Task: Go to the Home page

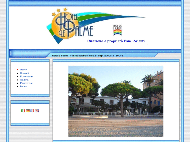Action: coord(23,70)
